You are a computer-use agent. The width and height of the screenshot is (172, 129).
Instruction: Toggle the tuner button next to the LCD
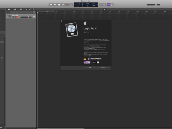[x=101, y=5]
